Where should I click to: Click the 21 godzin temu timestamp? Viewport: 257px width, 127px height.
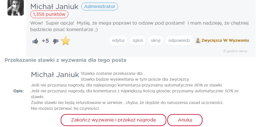[235, 51]
